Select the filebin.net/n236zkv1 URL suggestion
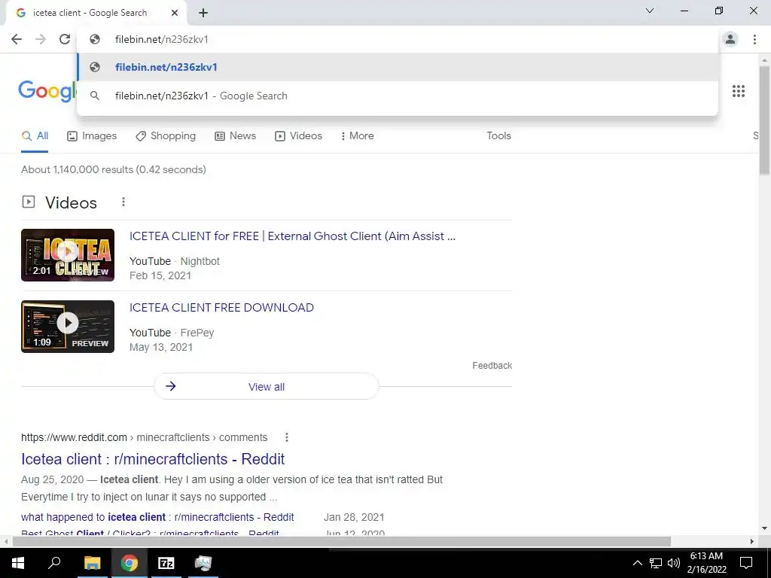This screenshot has width=771, height=578. pos(398,67)
